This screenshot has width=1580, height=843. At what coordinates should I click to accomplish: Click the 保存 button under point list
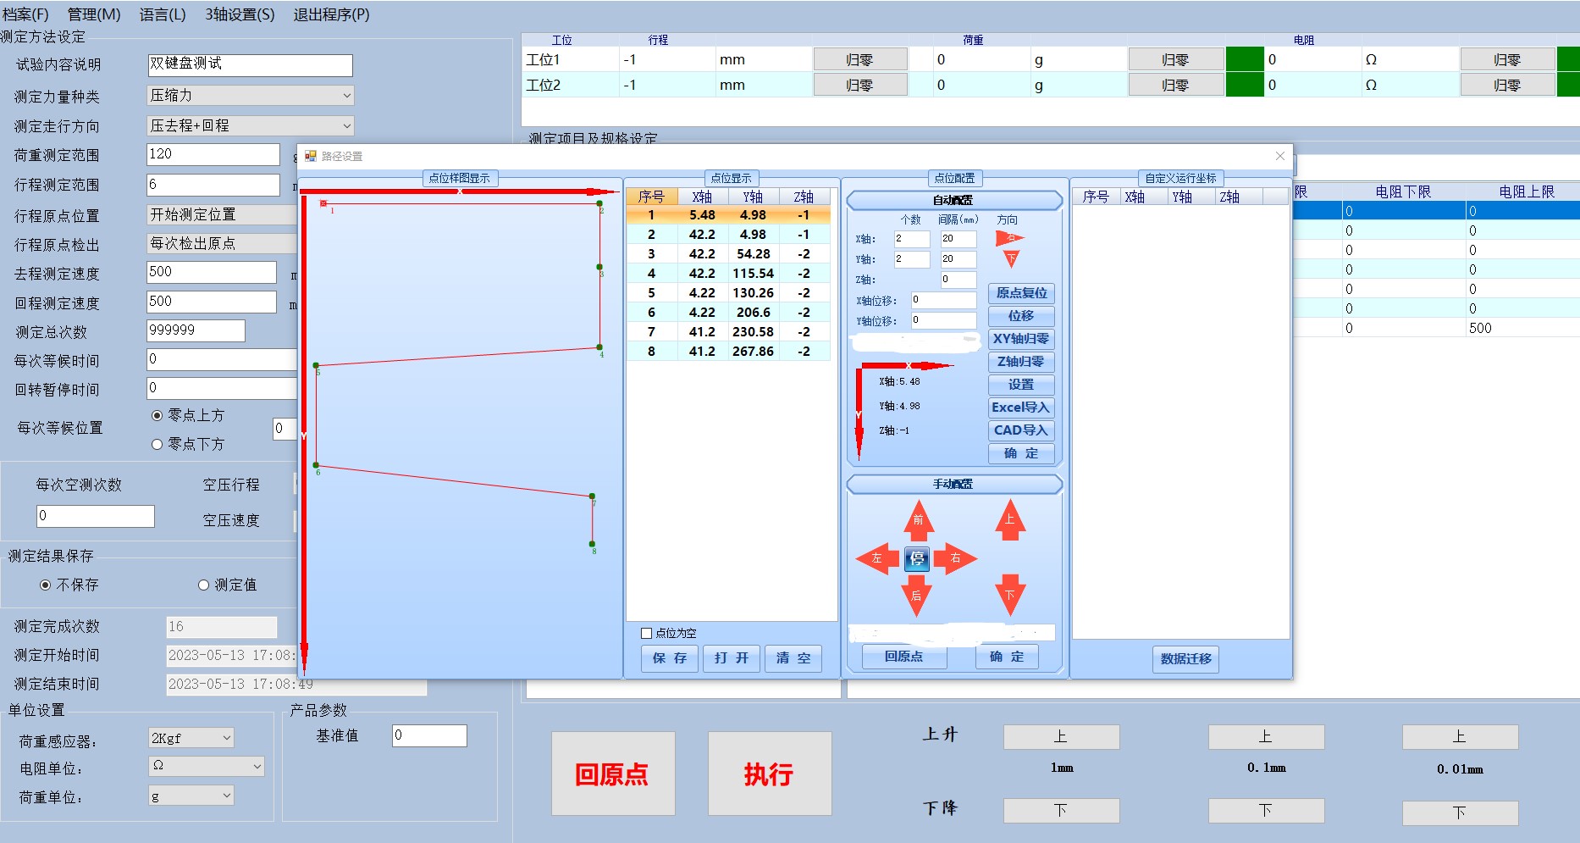point(670,658)
